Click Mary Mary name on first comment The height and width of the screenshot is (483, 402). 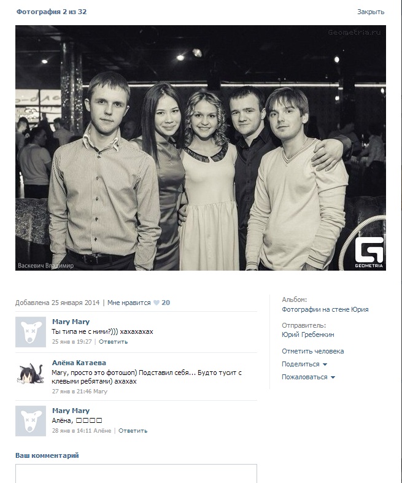tap(71, 322)
